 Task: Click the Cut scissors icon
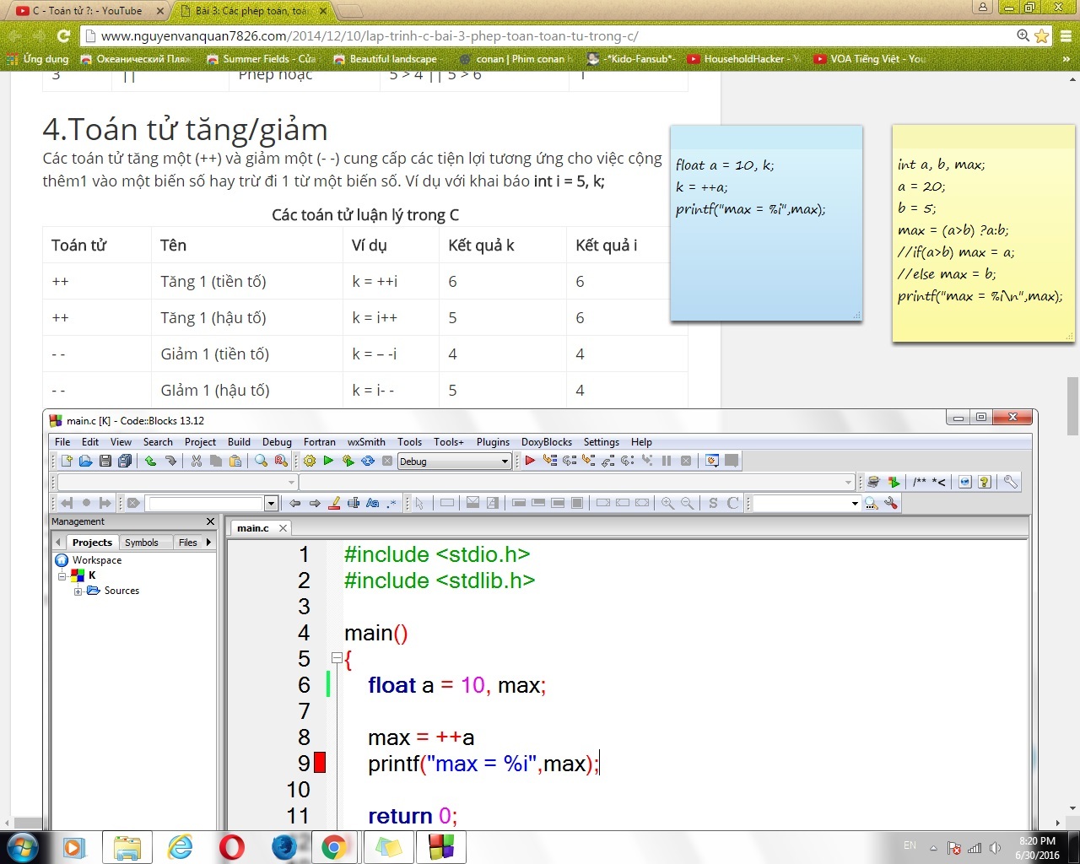pyautogui.click(x=197, y=461)
